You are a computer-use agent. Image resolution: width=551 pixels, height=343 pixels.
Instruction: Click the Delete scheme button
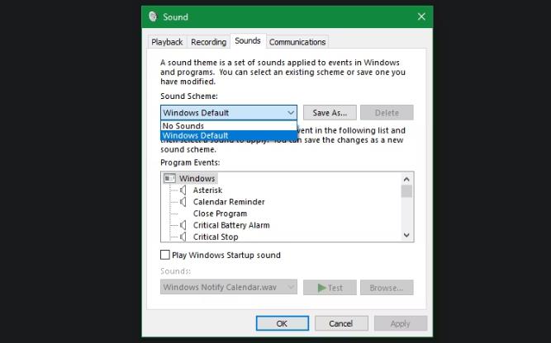[387, 113]
